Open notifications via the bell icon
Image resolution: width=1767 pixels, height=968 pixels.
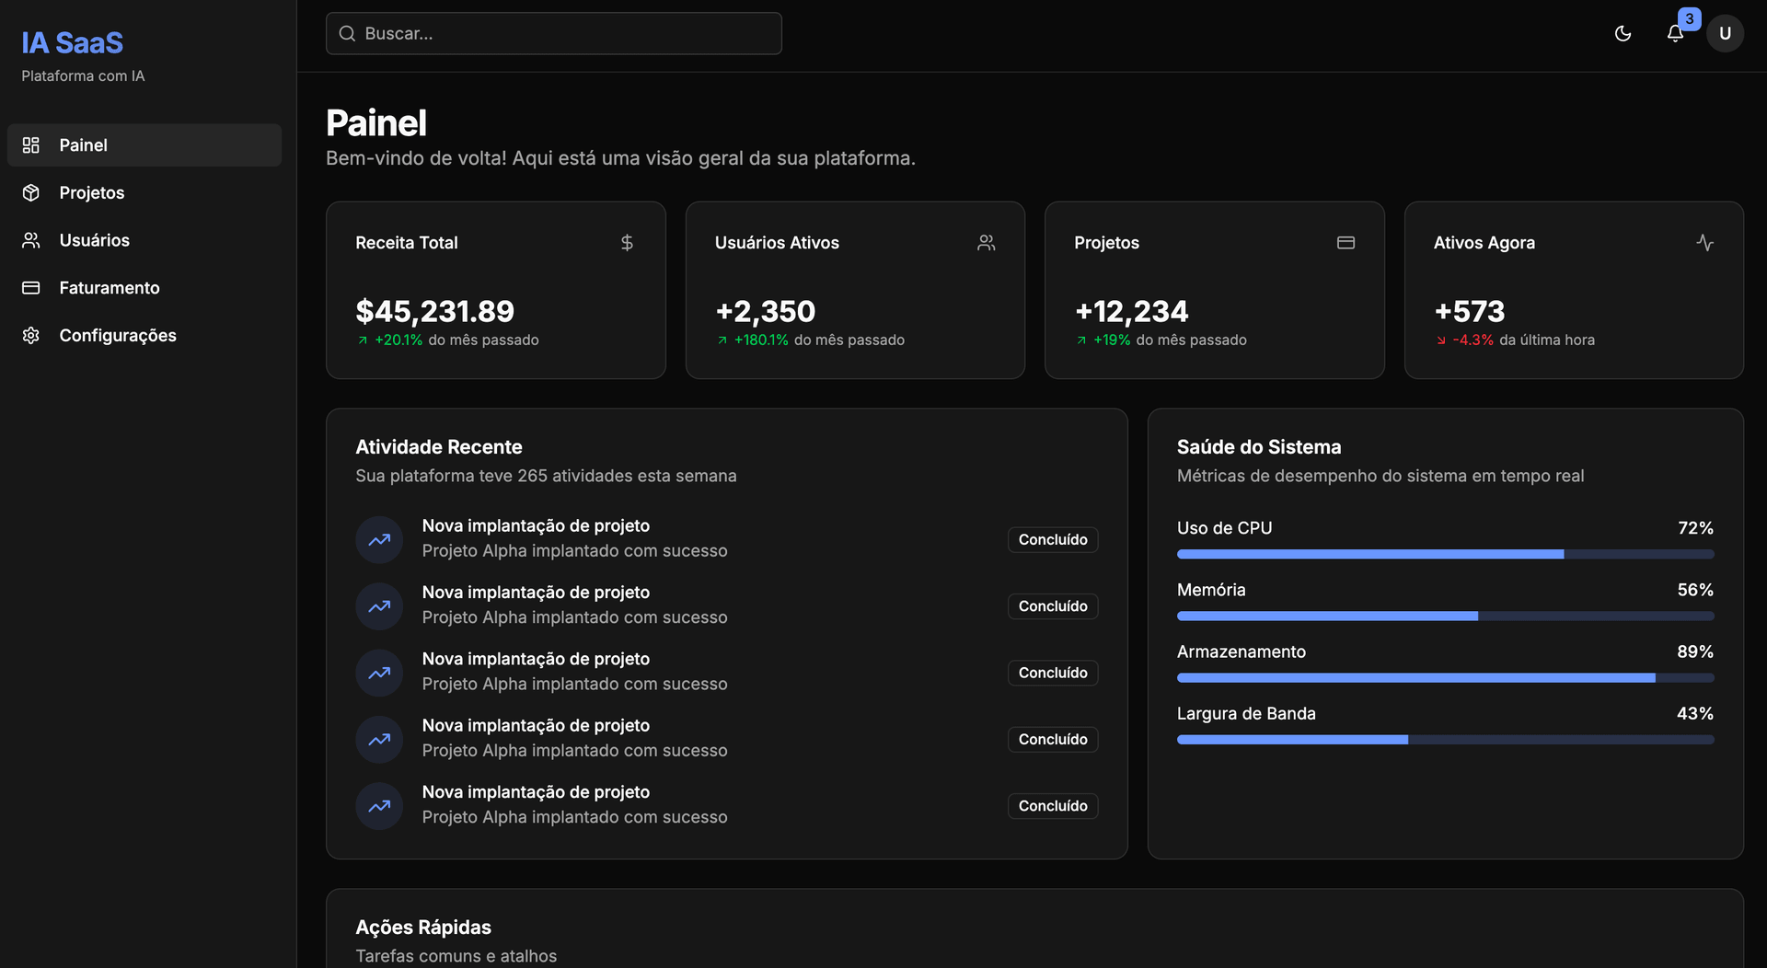point(1675,33)
